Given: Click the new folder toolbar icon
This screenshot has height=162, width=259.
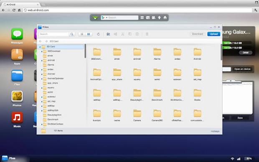Looking at the screenshot, I should tap(108, 34).
